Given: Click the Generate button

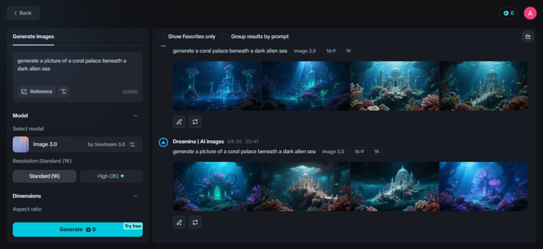Looking at the screenshot, I should click(77, 229).
